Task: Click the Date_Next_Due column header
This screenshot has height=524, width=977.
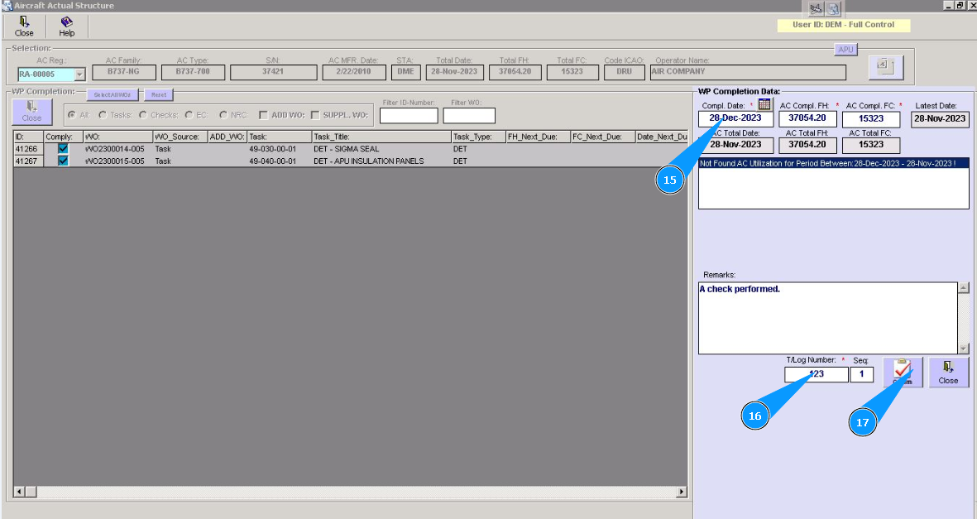Action: 662,137
